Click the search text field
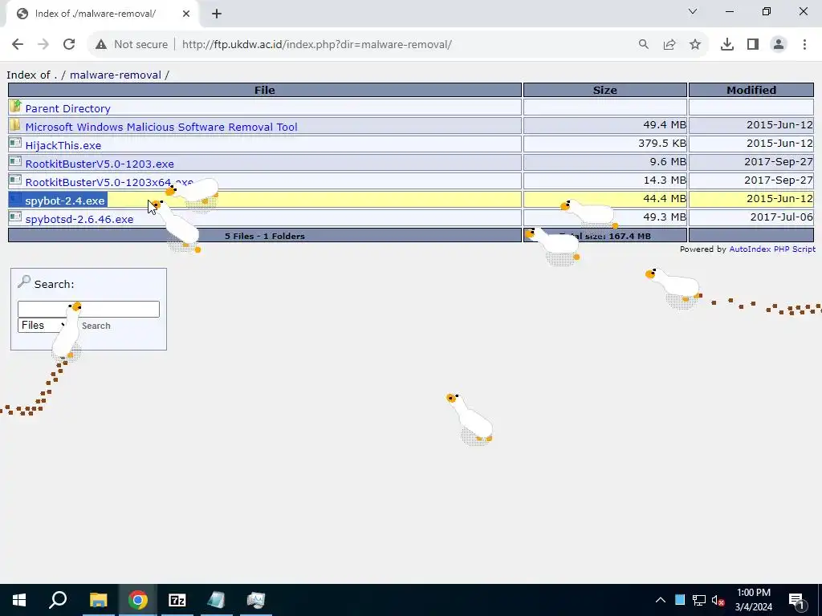The width and height of the screenshot is (822, 616). [x=88, y=309]
